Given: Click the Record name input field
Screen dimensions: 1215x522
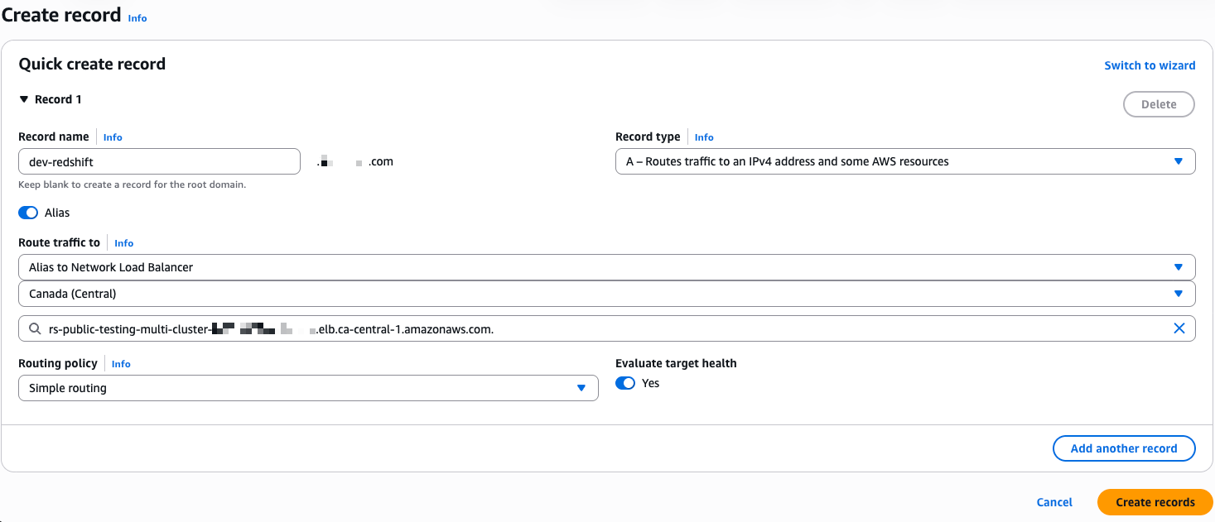Looking at the screenshot, I should coord(159,161).
